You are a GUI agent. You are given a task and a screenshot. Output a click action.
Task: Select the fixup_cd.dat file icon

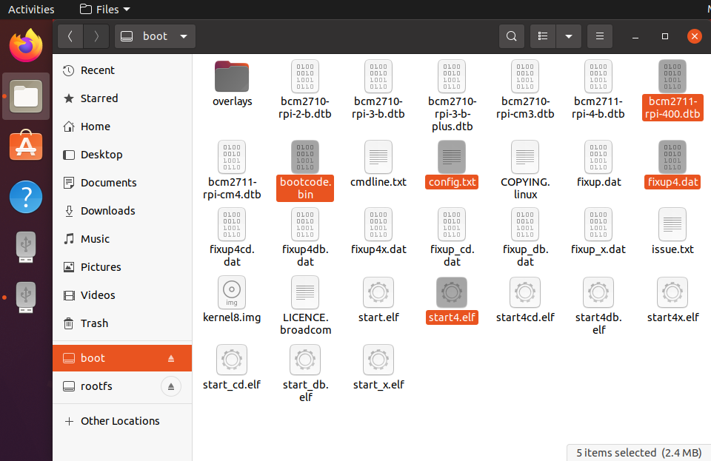(x=452, y=224)
